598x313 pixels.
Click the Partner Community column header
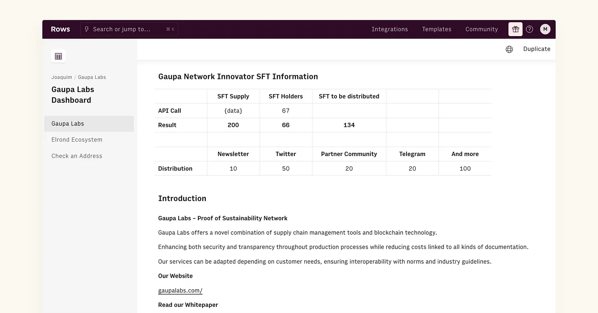tap(349, 154)
